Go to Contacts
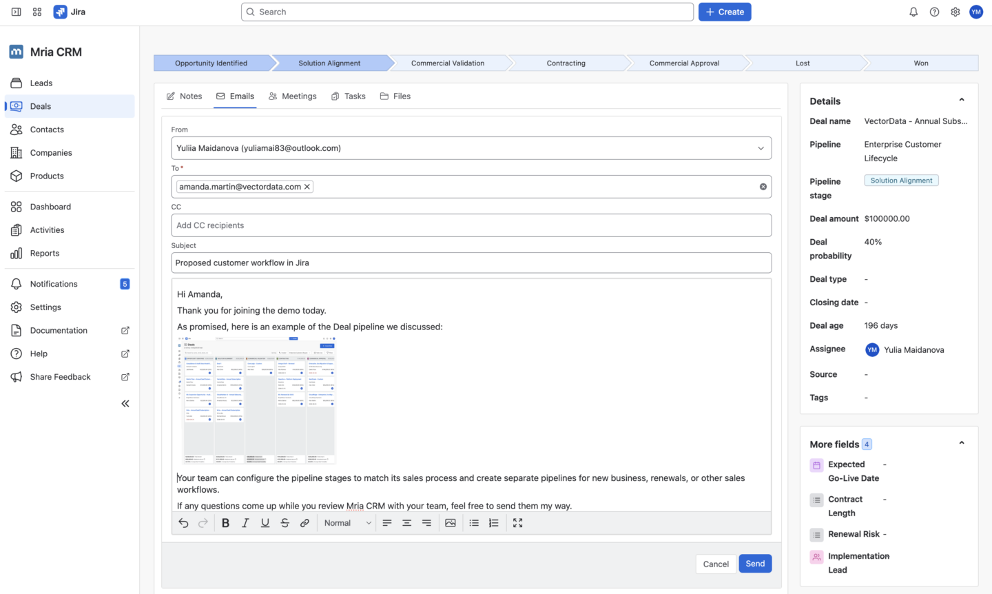992x594 pixels. tap(70, 130)
